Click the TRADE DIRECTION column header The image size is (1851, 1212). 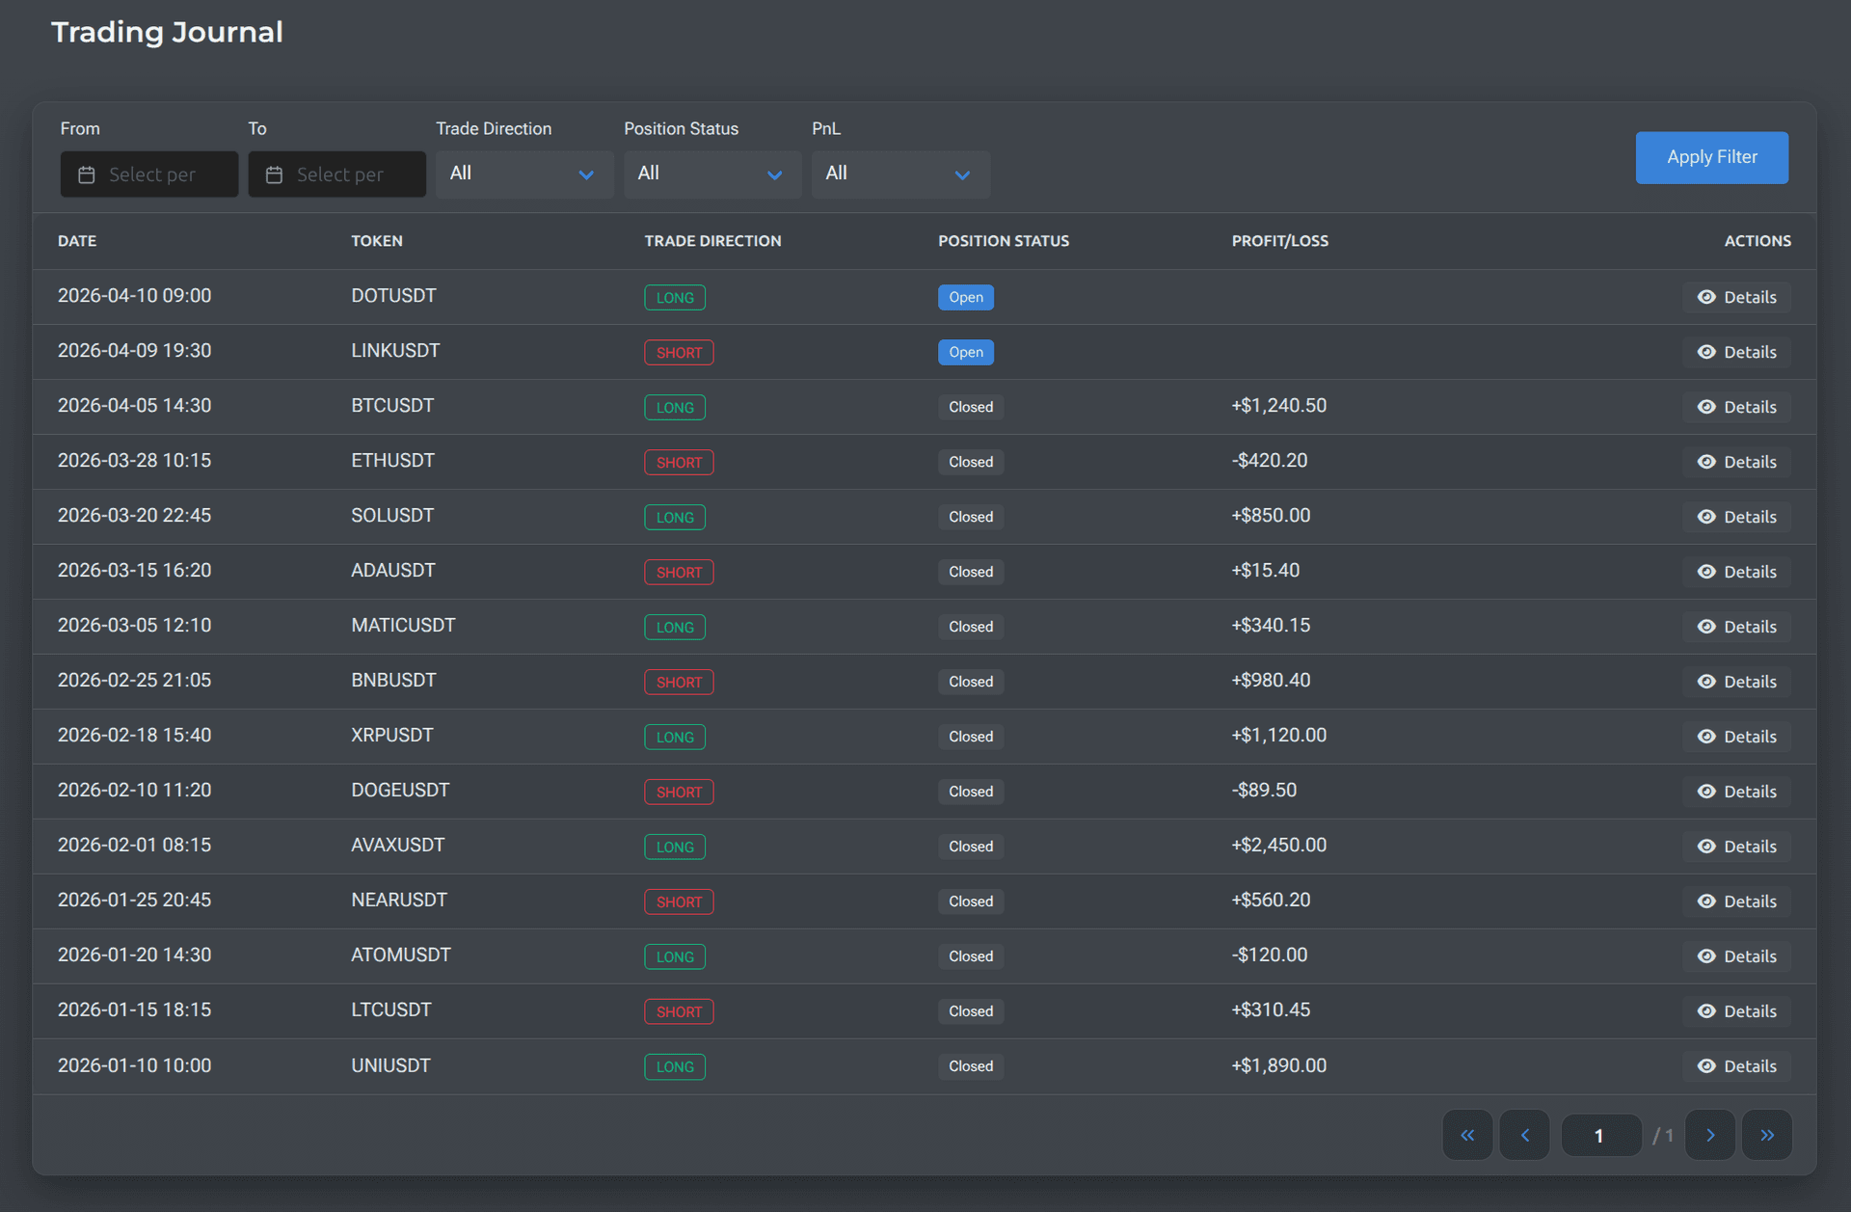(x=713, y=241)
